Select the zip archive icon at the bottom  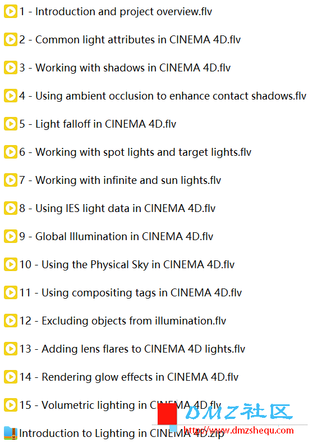point(11,433)
